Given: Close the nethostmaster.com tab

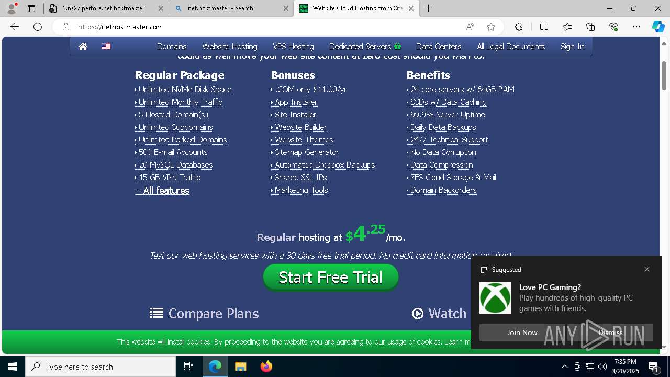Looking at the screenshot, I should coord(411,8).
